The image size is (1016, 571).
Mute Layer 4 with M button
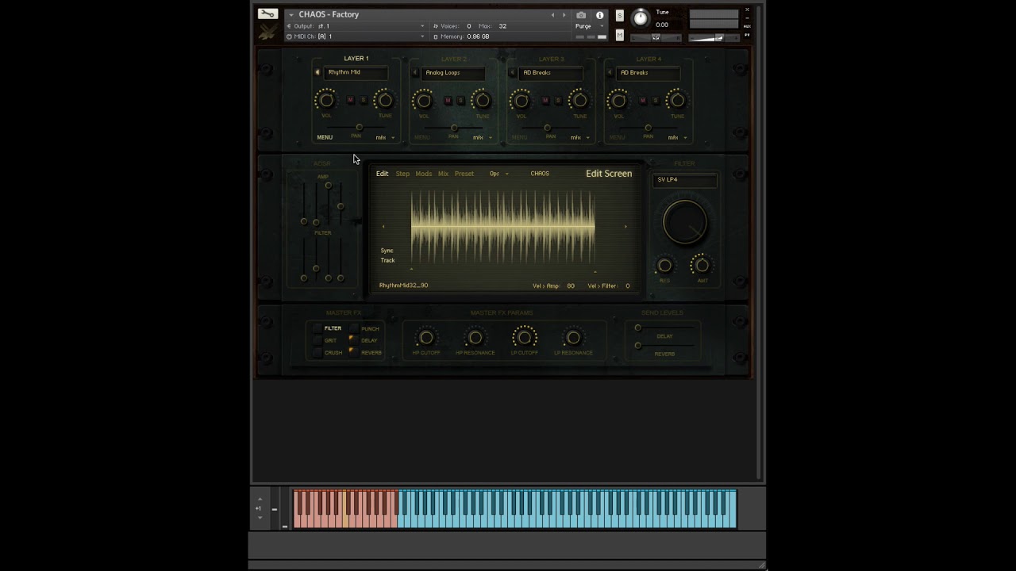[643, 100]
